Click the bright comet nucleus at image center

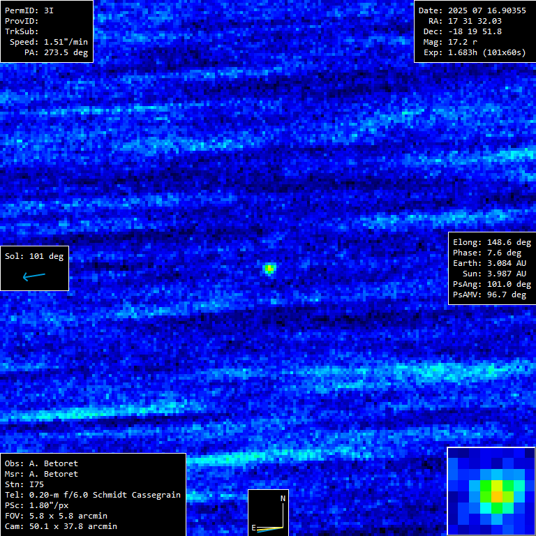[269, 269]
